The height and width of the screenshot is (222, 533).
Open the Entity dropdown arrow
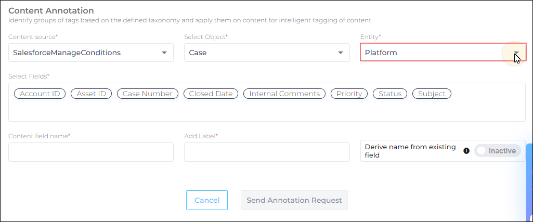(516, 53)
